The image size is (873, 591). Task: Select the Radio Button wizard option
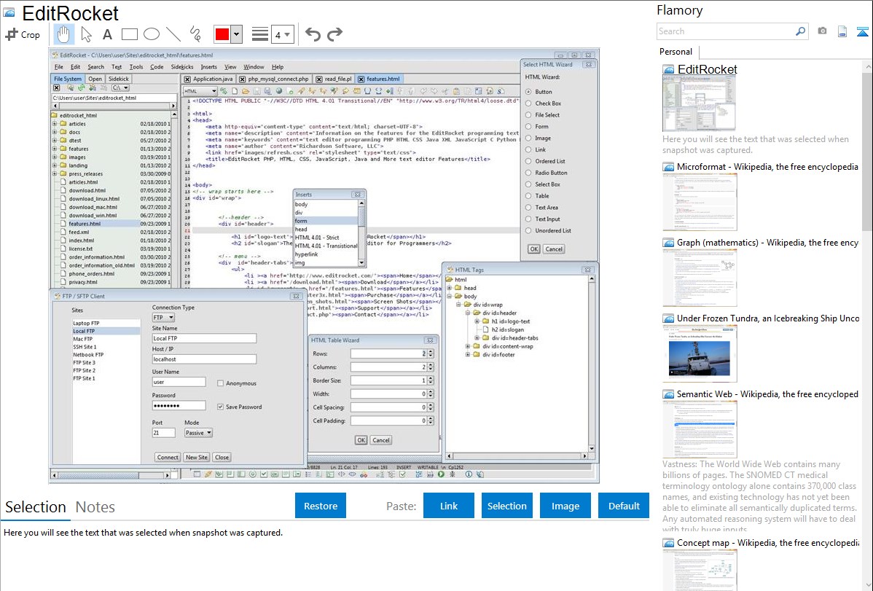528,173
